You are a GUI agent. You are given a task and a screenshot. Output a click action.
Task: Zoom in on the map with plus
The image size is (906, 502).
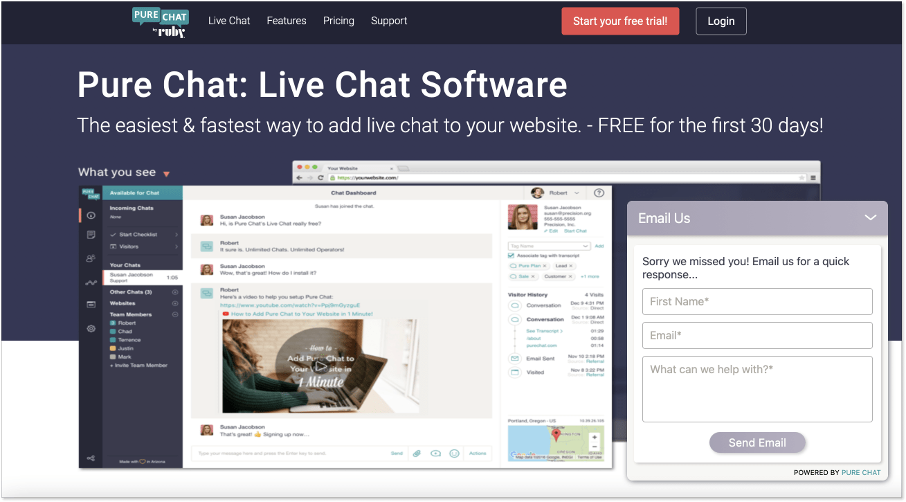click(x=594, y=438)
